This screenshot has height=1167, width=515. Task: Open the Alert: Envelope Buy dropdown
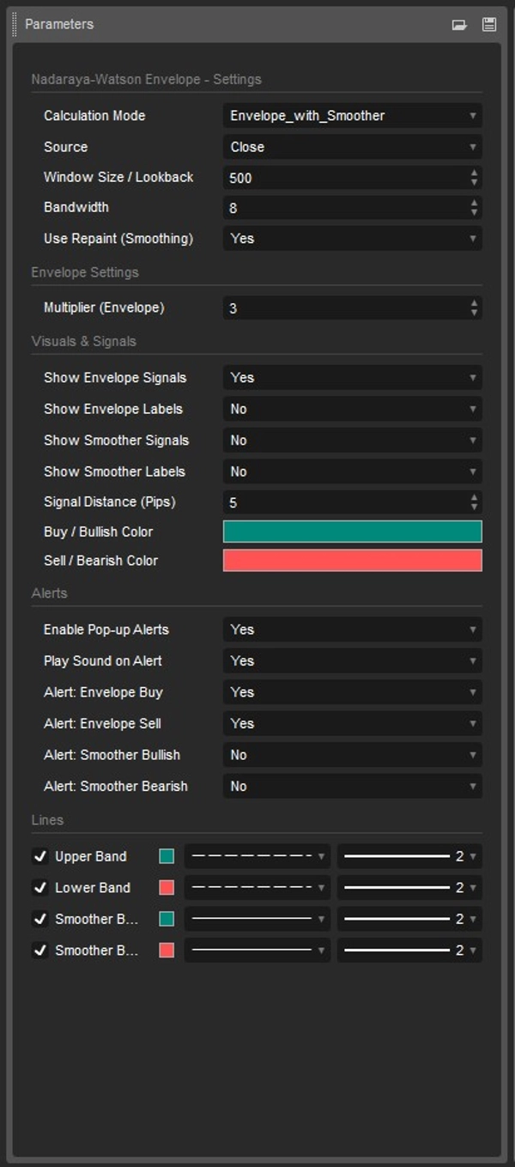[352, 692]
